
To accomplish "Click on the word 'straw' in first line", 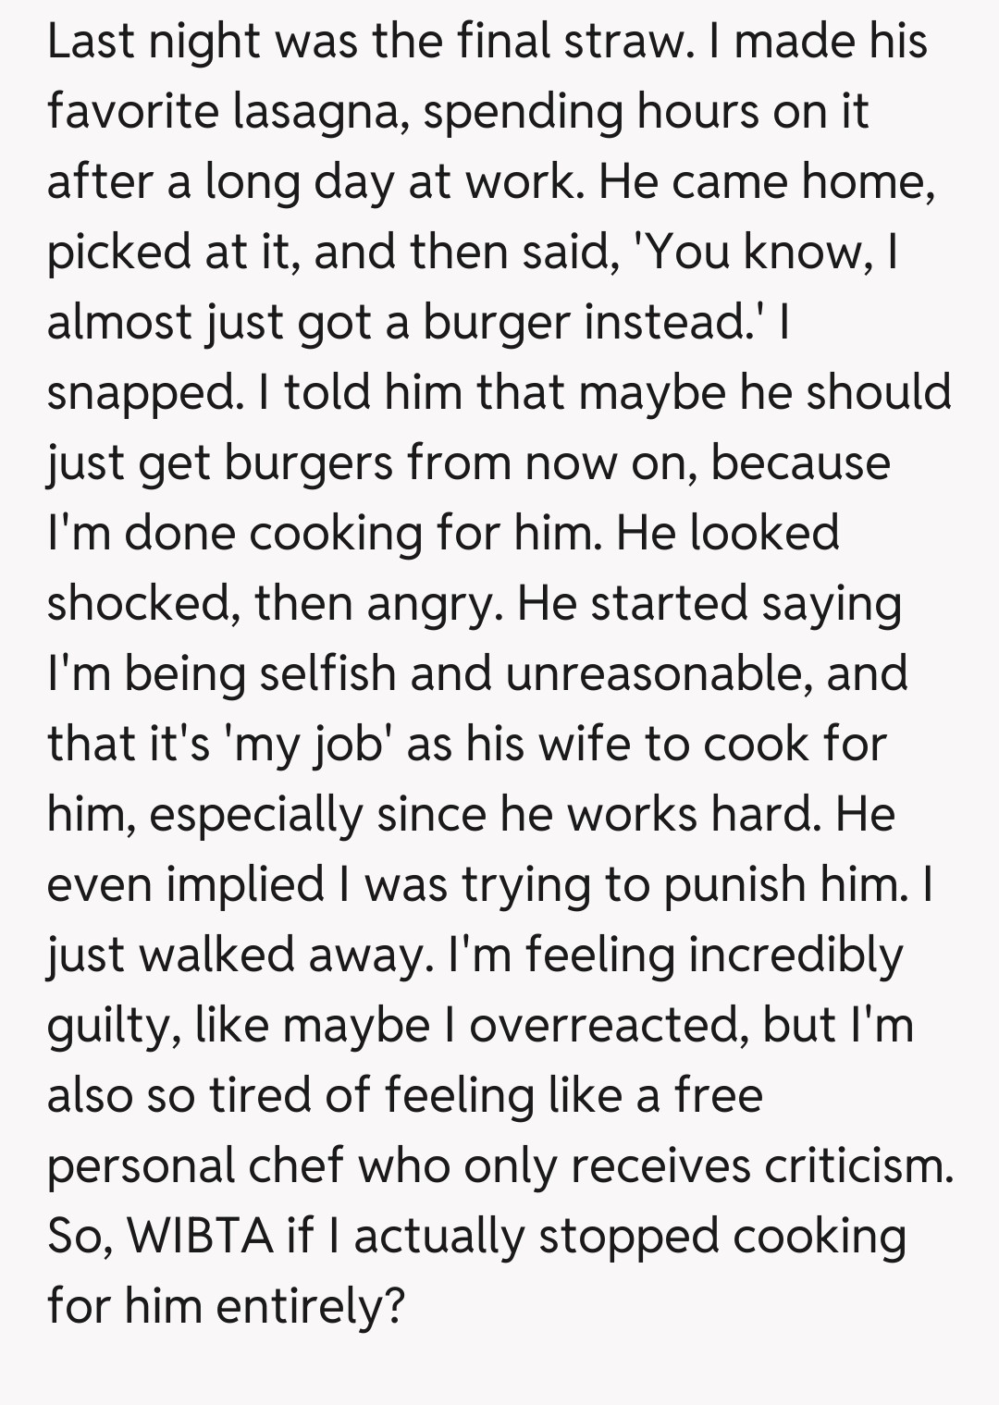I will coord(631,43).
